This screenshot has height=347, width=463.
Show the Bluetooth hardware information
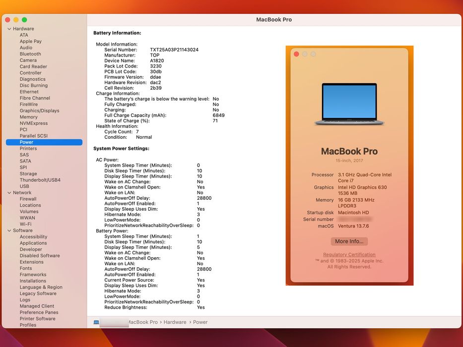click(30, 54)
